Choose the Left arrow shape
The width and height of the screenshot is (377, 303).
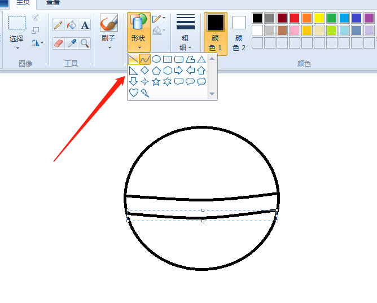point(190,71)
